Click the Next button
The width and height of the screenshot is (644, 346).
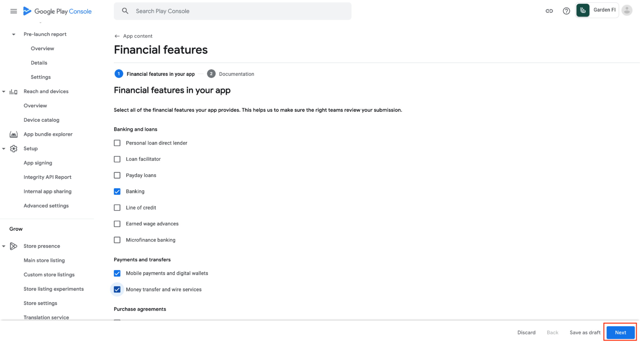tap(620, 332)
